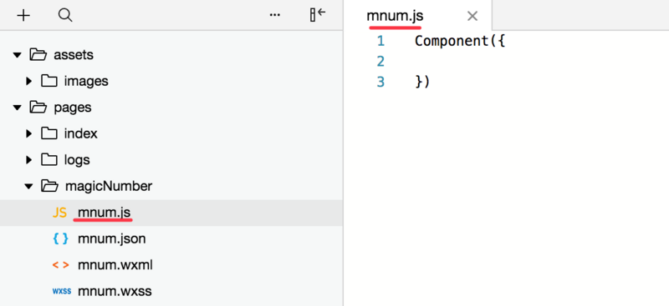Image resolution: width=669 pixels, height=306 pixels.
Task: Open mnum.json in the file tree
Action: click(x=112, y=238)
